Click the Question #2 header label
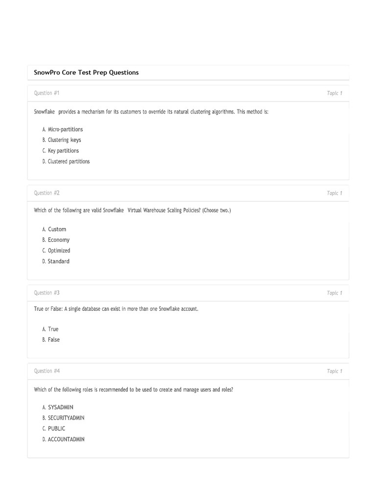This screenshot has width=376, height=502. tap(47, 193)
